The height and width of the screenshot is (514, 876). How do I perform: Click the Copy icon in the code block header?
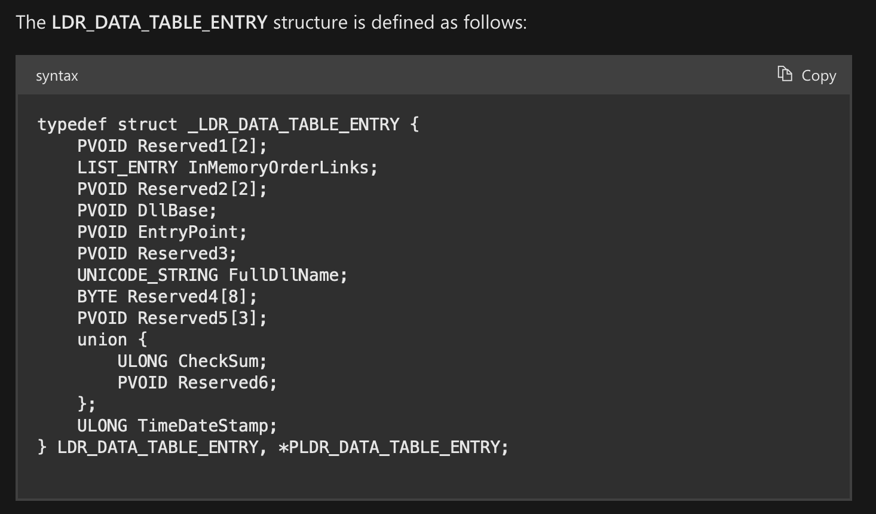tap(784, 73)
